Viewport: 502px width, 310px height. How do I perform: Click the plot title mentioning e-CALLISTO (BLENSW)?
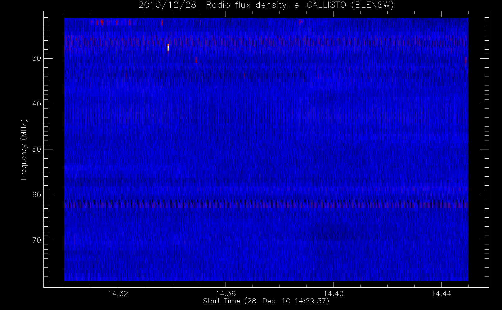pos(266,5)
